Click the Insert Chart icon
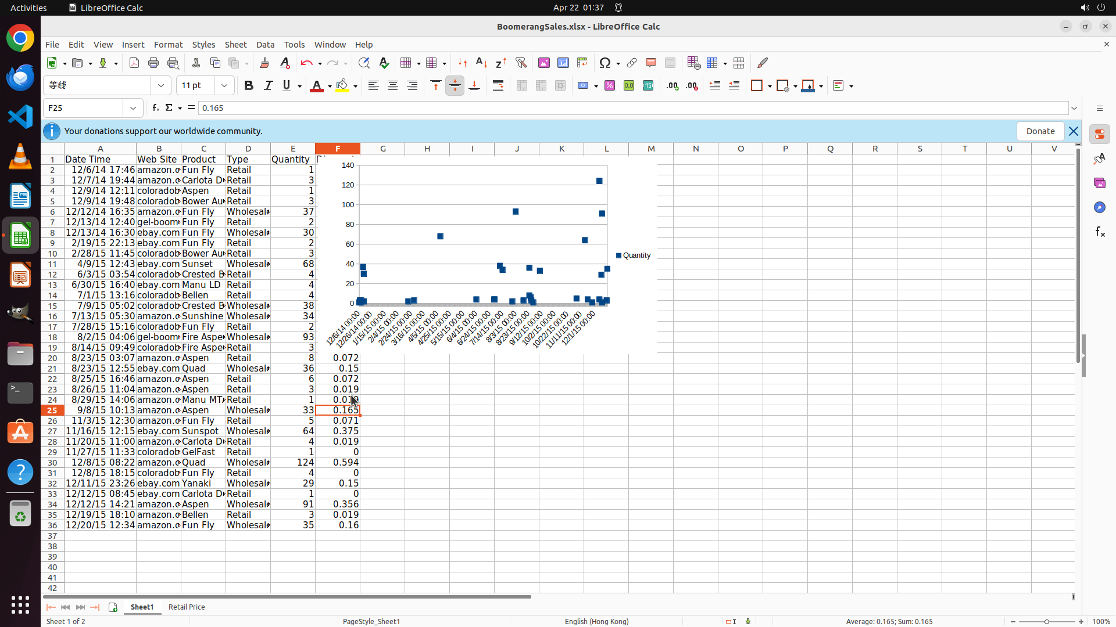Screen dimensions: 1116x627 563,63
